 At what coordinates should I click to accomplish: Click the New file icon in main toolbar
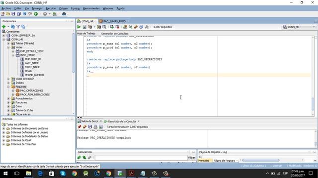2,14
